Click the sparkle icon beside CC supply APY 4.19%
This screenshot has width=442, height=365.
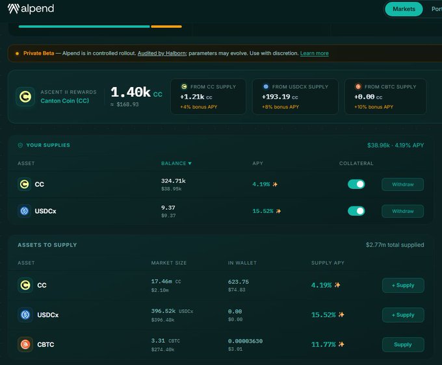(337, 285)
